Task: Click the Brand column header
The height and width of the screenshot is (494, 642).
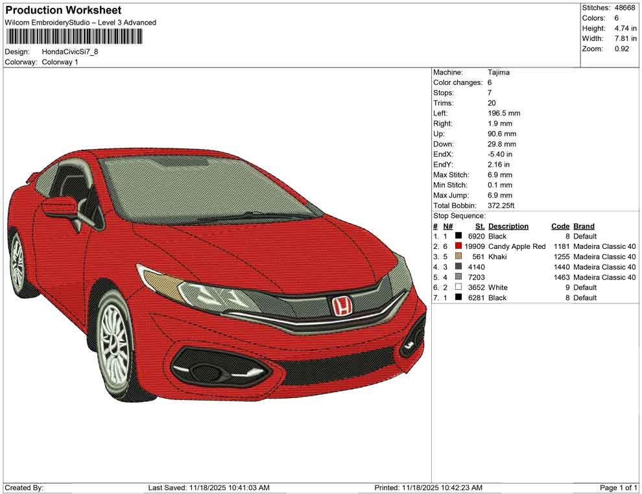Action: coord(583,226)
